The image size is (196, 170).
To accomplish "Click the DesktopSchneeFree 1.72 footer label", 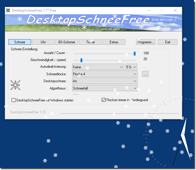I will pos(28,112).
